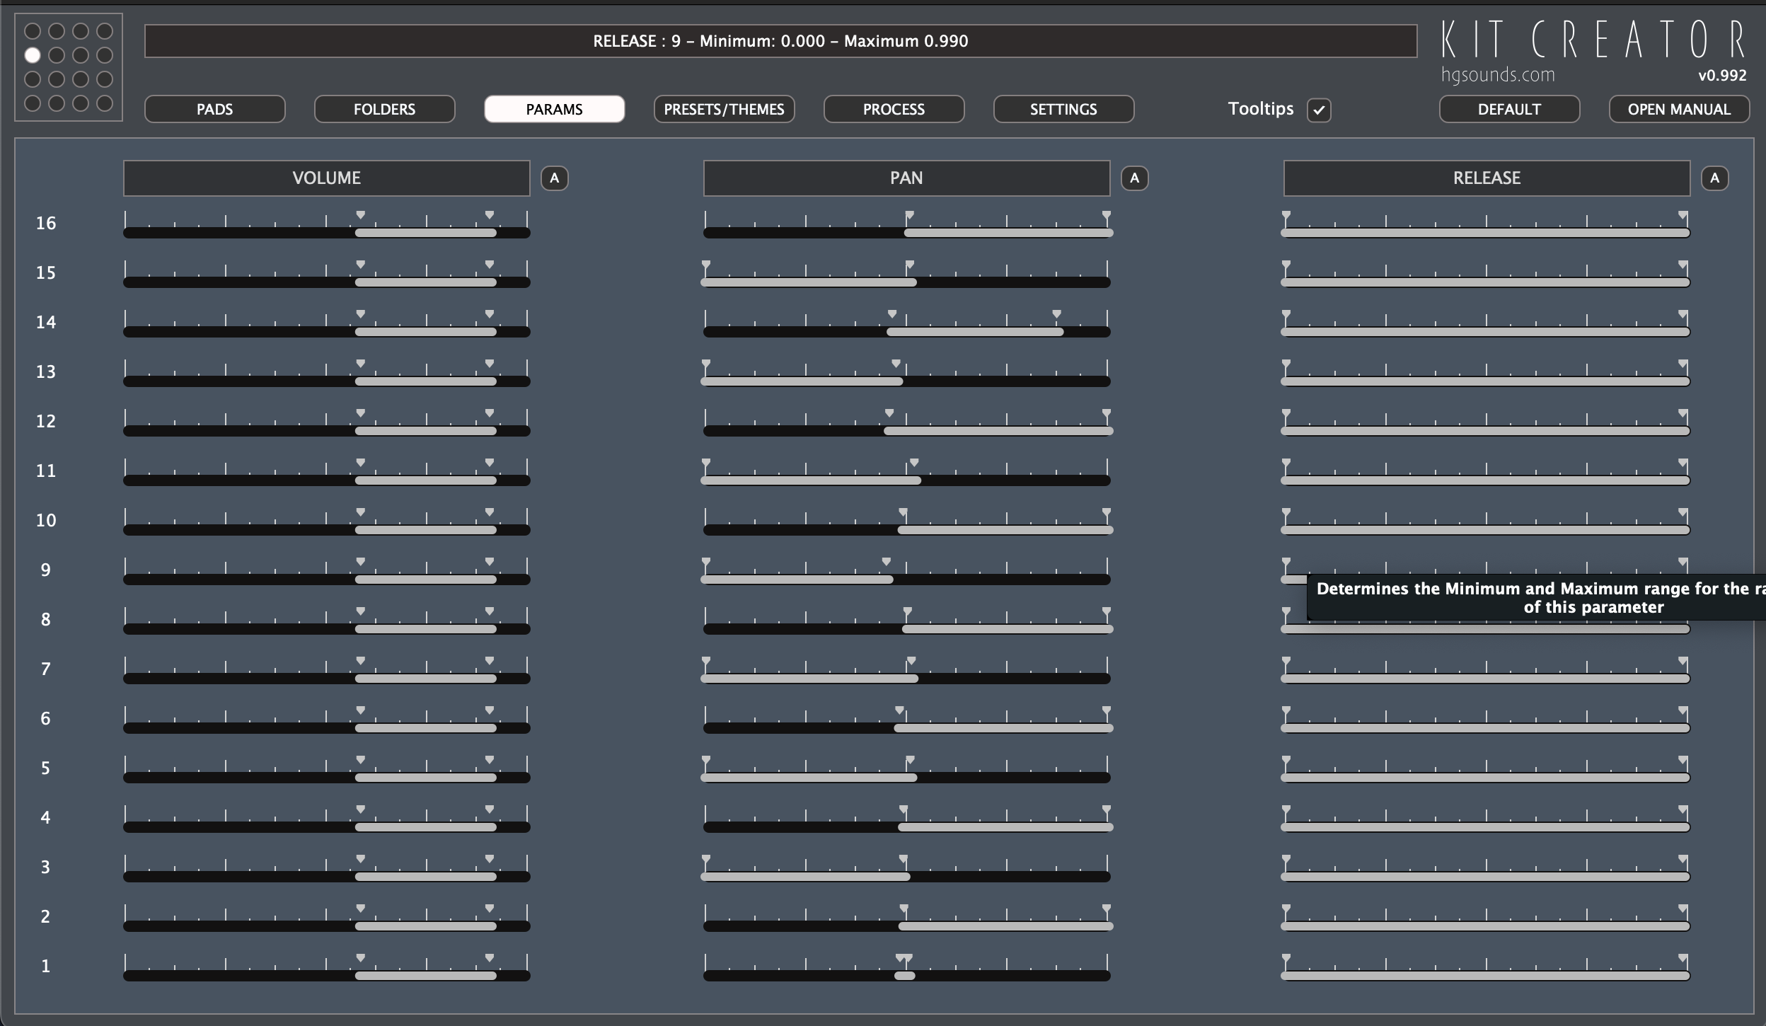Select the second circle in the second grid row

click(57, 54)
